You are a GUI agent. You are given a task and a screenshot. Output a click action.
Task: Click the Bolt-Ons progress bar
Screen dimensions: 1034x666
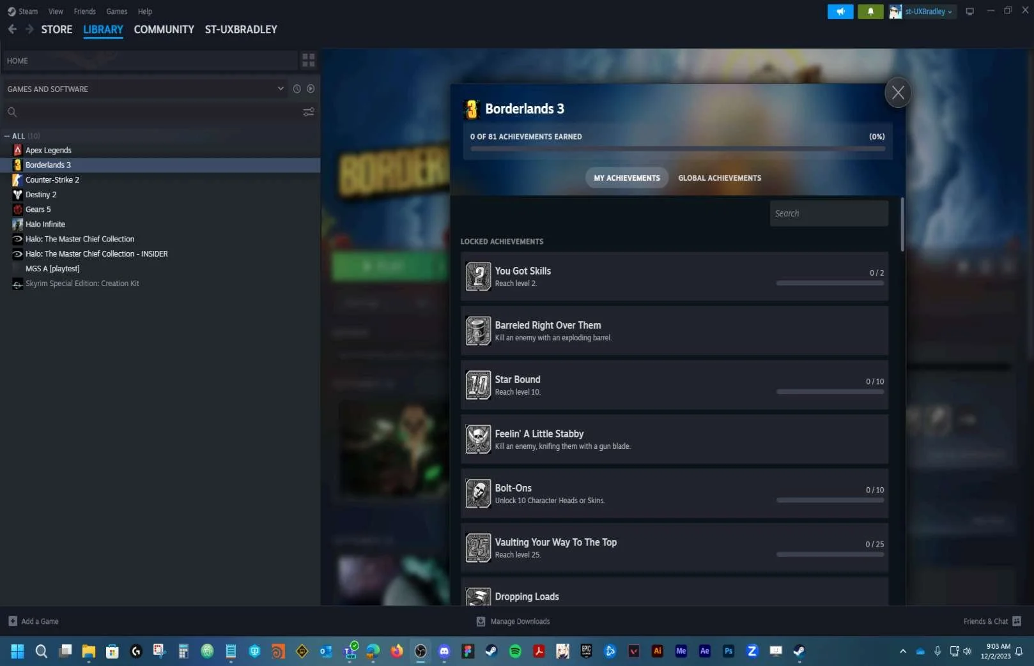point(830,500)
